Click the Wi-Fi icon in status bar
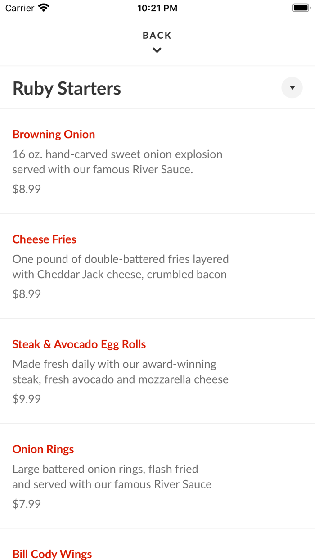This screenshot has width=315, height=560. tap(44, 7)
